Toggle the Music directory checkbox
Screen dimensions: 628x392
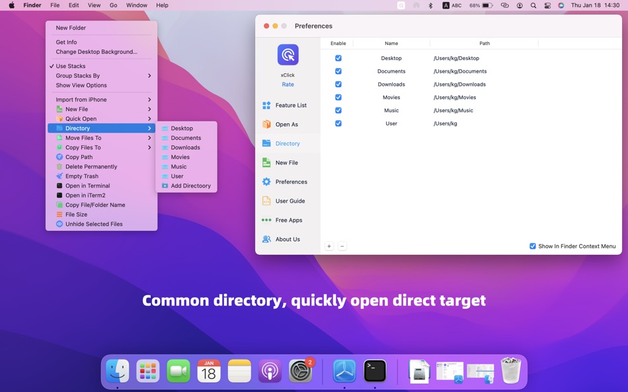click(338, 110)
